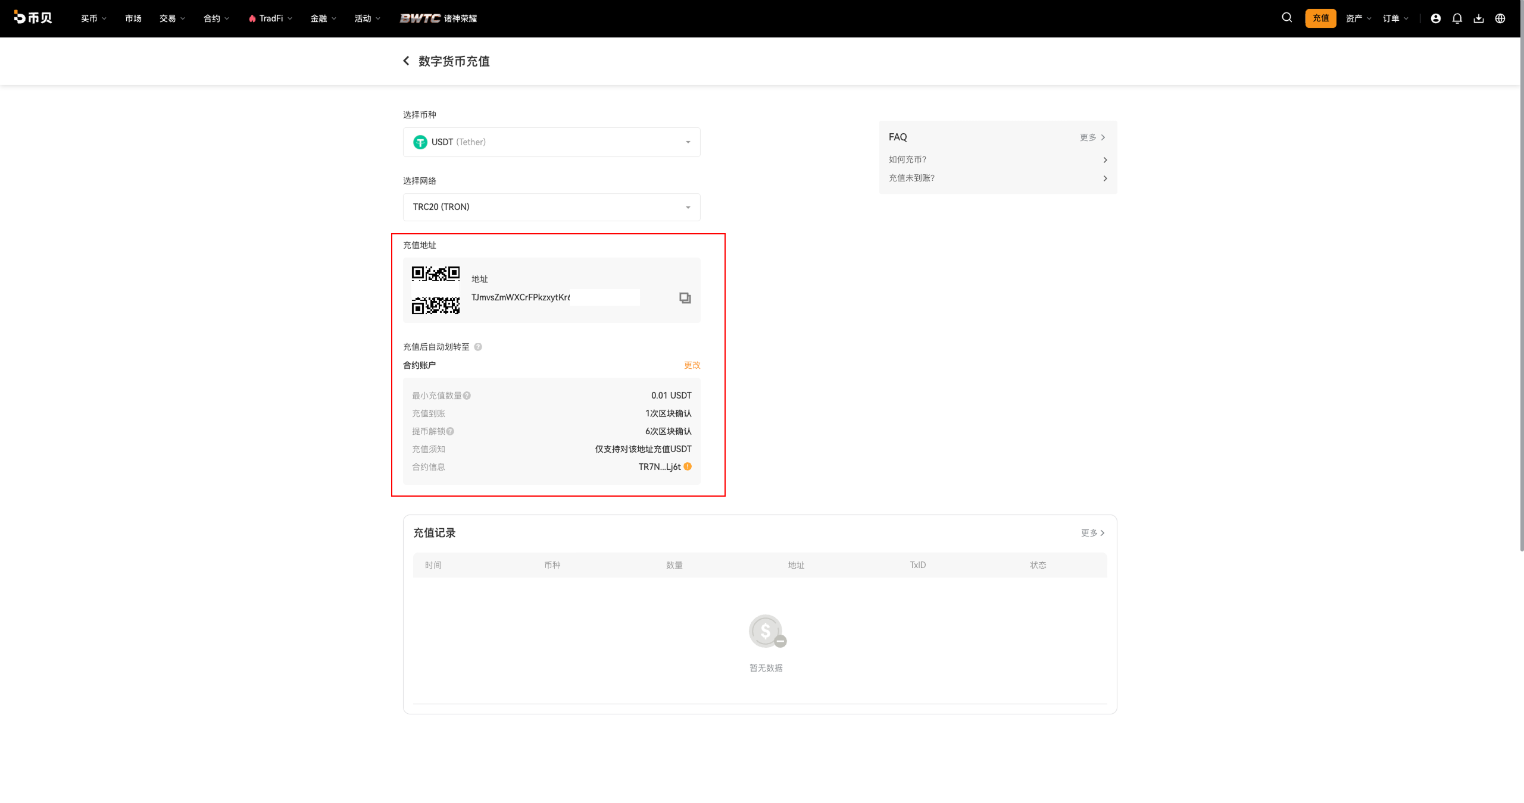
Task: Open the notifications bell icon
Action: coord(1457,18)
